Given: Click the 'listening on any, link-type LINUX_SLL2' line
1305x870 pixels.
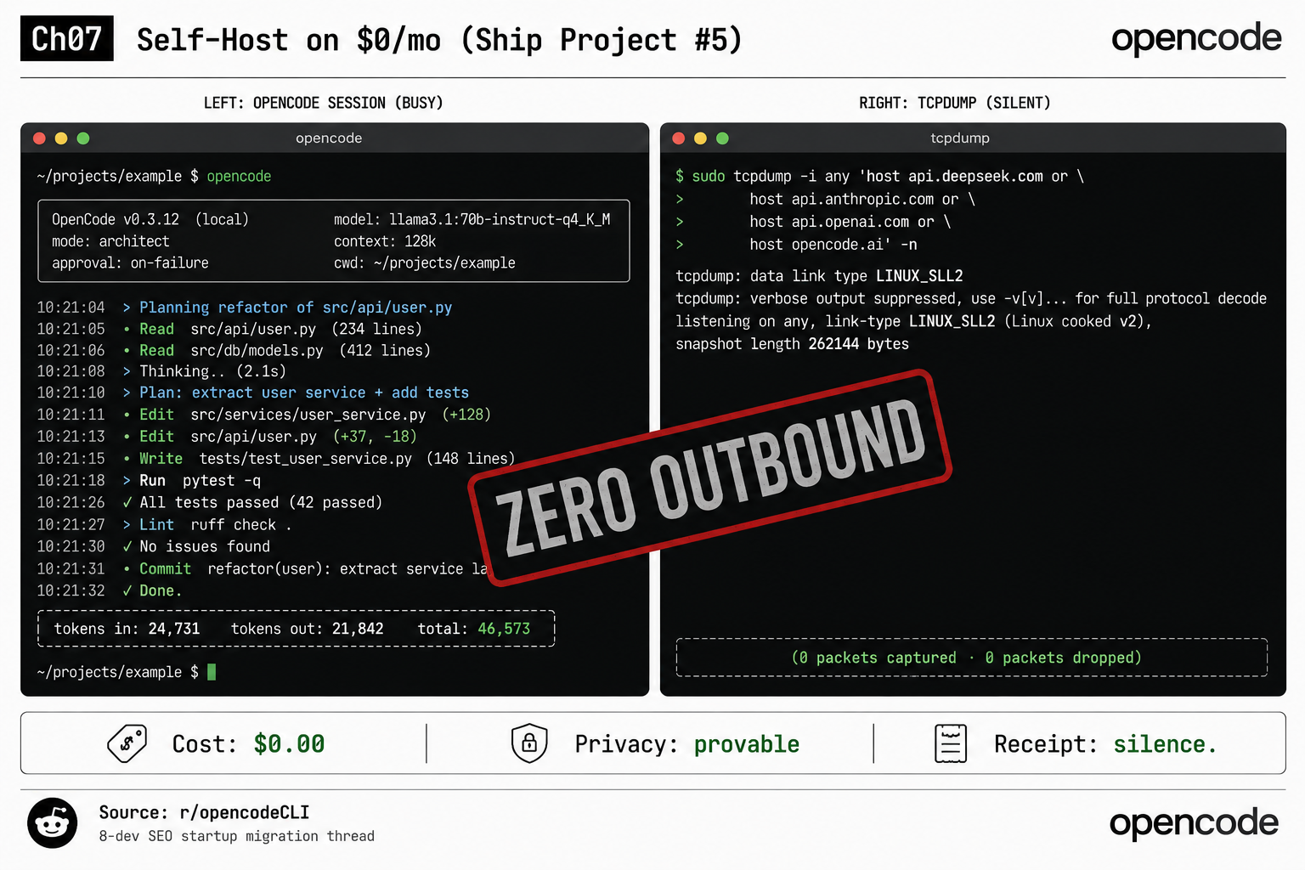Looking at the screenshot, I should [913, 321].
